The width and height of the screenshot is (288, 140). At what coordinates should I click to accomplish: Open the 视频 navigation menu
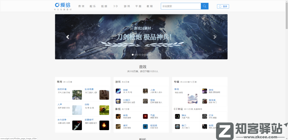click(104, 6)
